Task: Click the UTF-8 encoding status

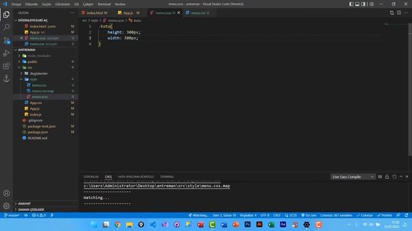Action: (265, 216)
